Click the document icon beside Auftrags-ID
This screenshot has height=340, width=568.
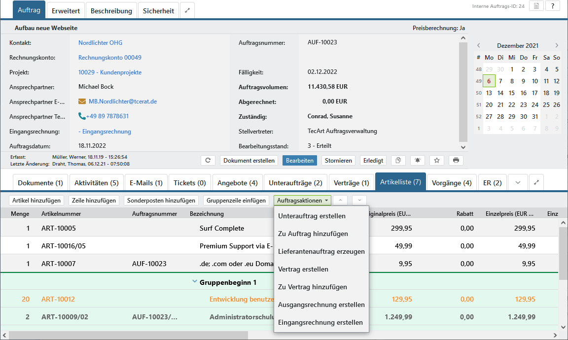point(536,6)
